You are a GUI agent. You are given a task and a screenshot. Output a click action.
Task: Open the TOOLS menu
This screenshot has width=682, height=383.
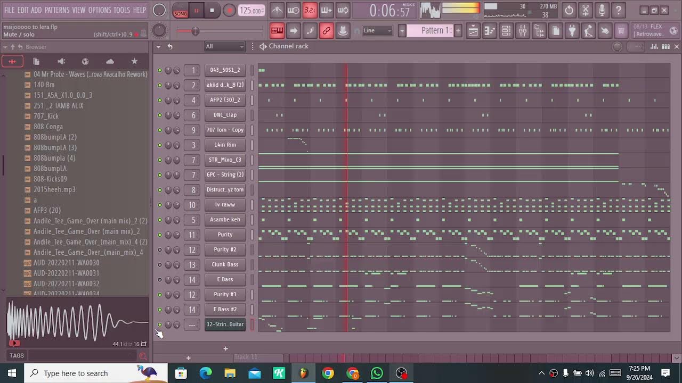tap(122, 10)
